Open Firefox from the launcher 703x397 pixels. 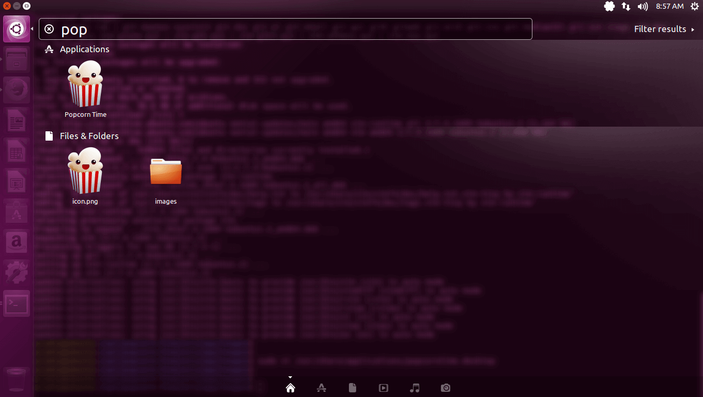[x=17, y=91]
